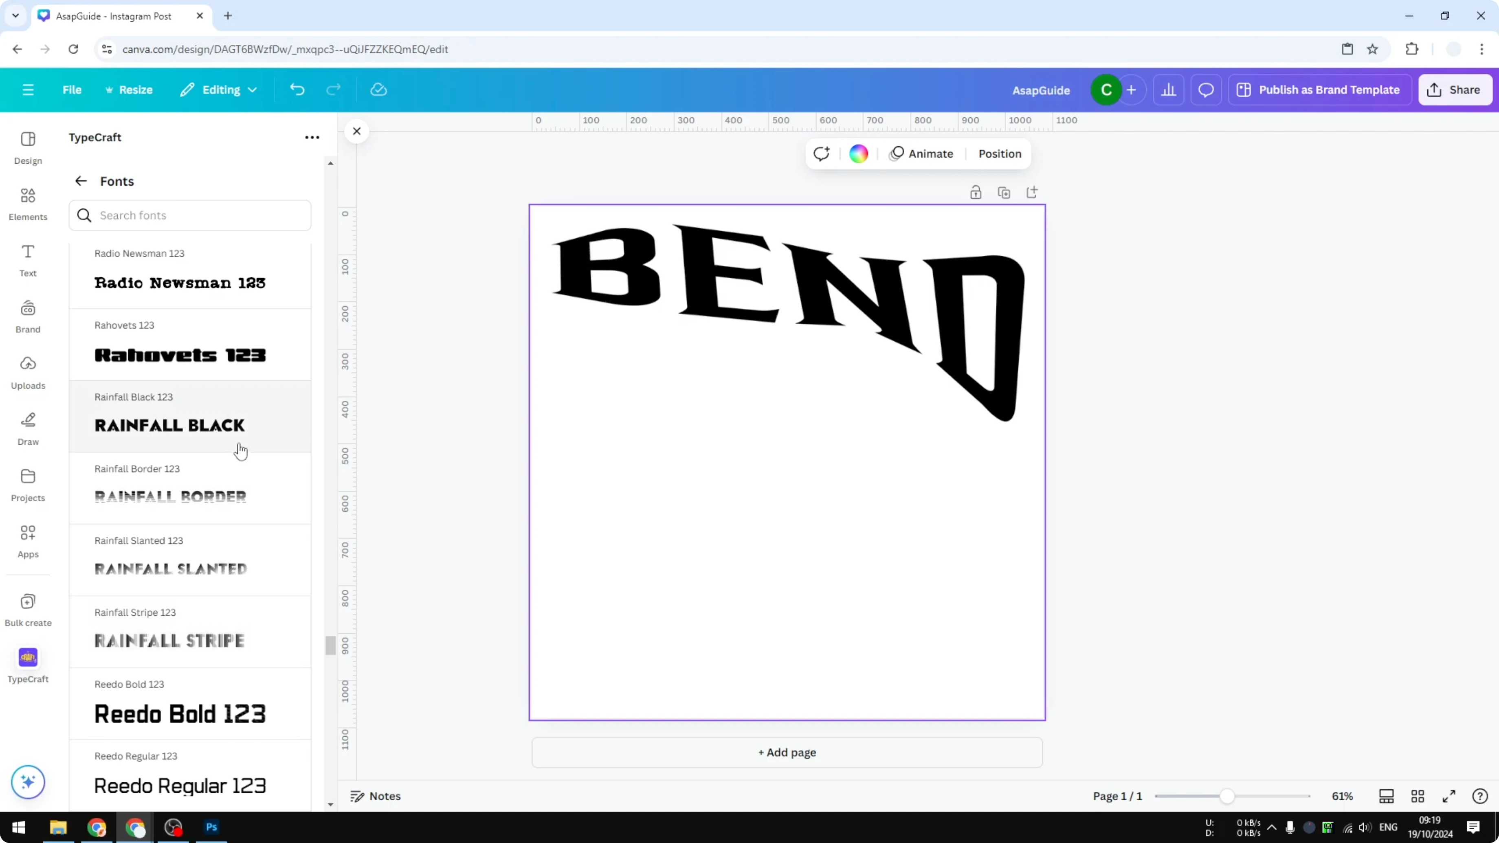Duplicate the current page
1499x843 pixels.
[1004, 192]
